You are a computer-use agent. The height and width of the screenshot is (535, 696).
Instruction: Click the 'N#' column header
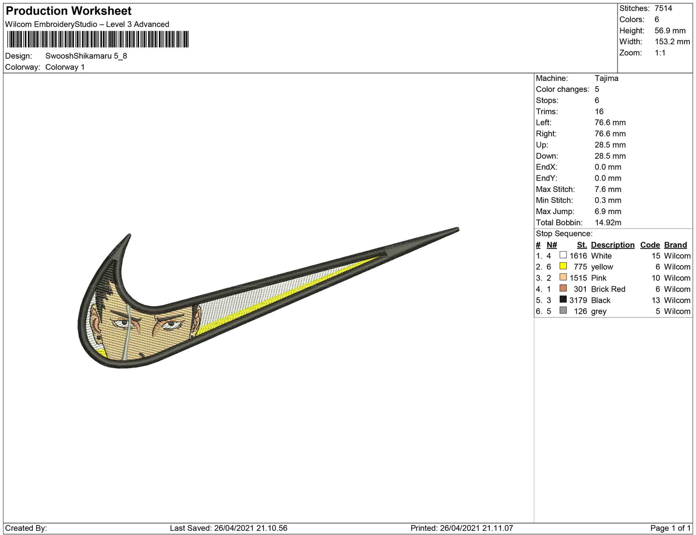552,245
